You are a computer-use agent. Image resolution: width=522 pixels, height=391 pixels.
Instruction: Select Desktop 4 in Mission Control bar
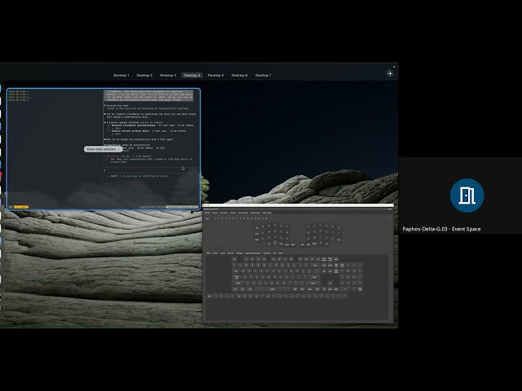[192, 75]
